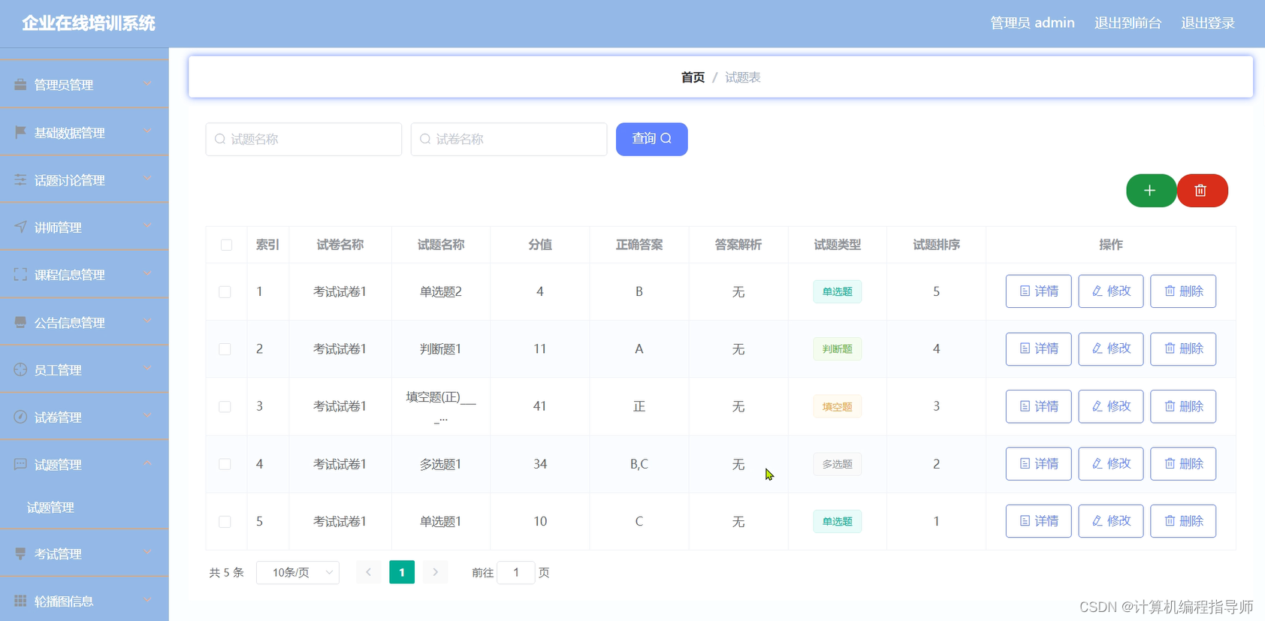Tick the select-all checkbox in table header

(x=226, y=245)
